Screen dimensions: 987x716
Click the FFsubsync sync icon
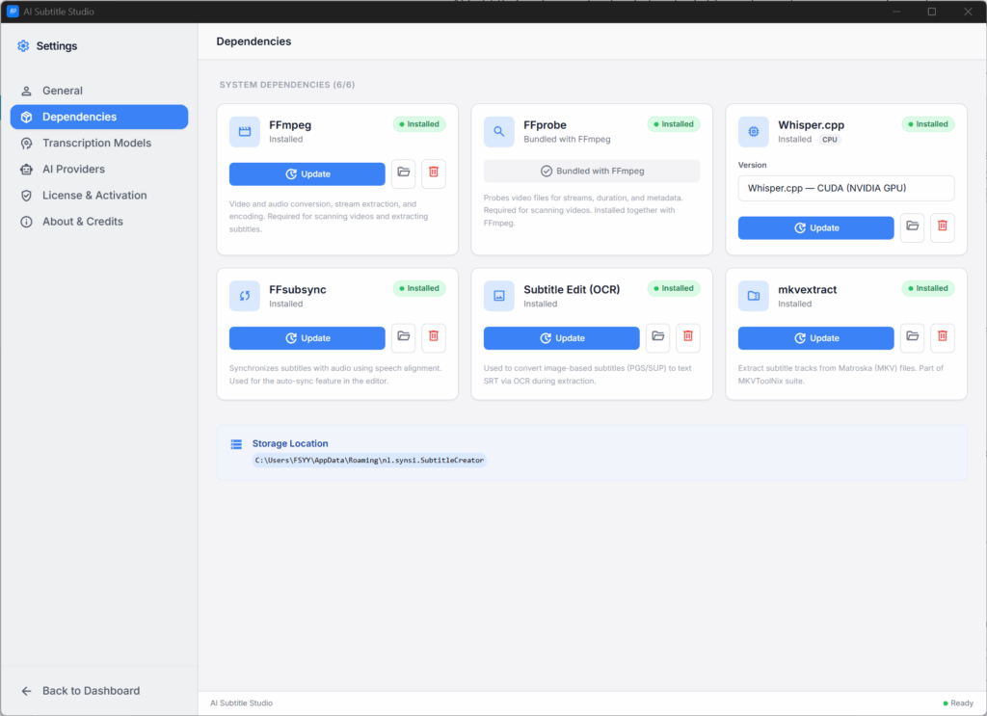click(x=244, y=295)
